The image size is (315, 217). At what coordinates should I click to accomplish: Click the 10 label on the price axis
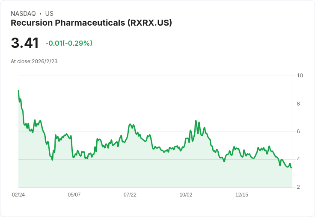pos(300,76)
